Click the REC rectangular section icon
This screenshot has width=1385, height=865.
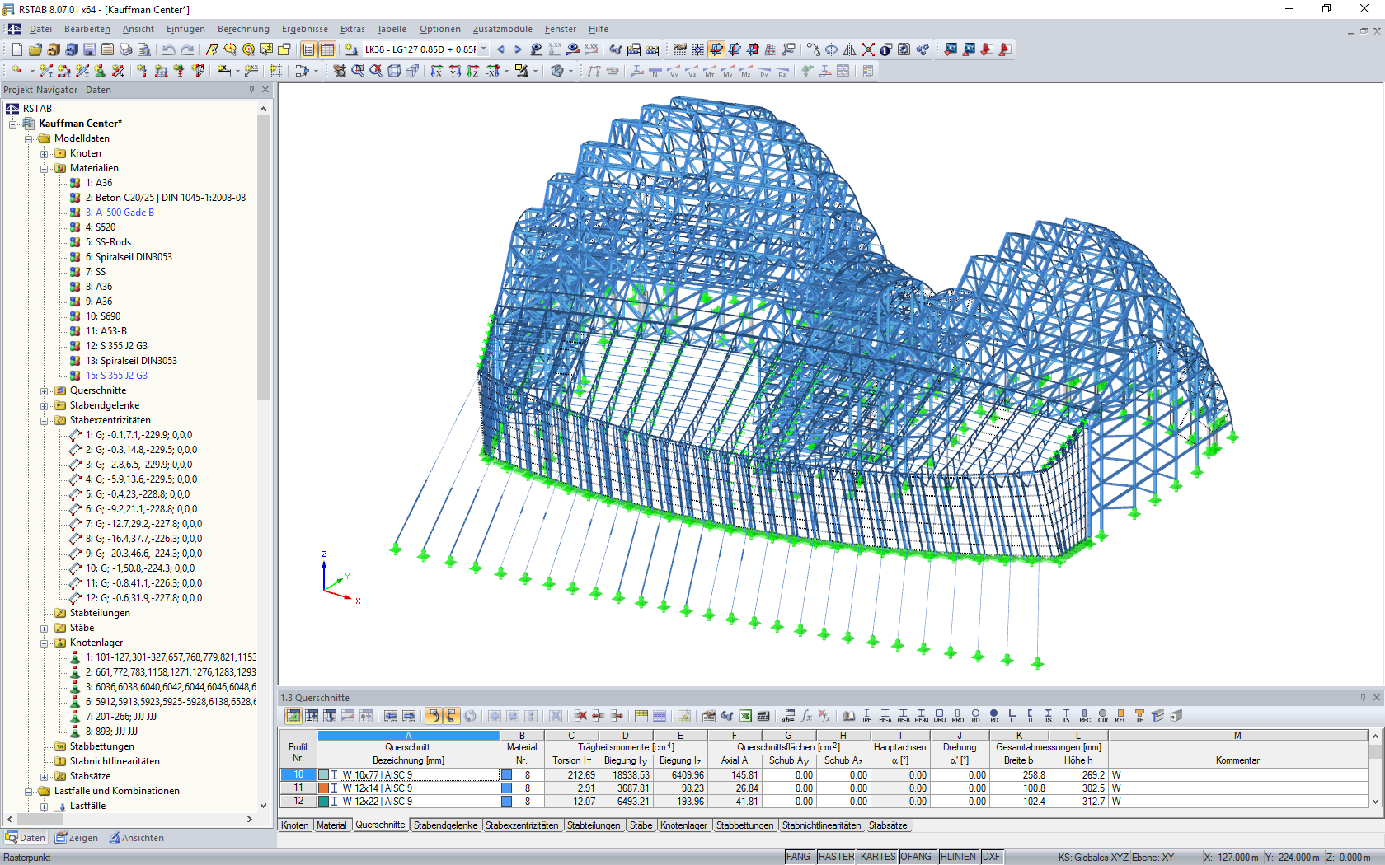[1083, 717]
